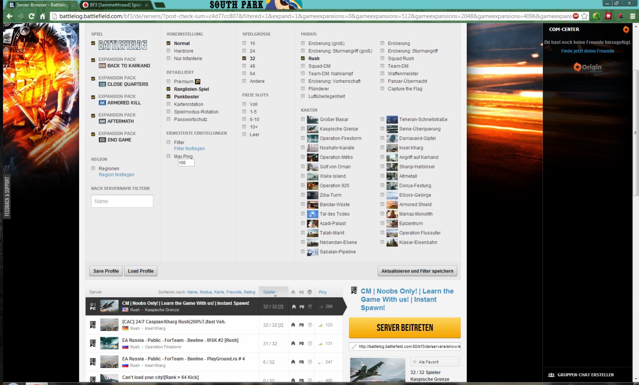The image size is (639, 385).
Task: Check the Operation Métro map checkbox
Action: click(303, 157)
